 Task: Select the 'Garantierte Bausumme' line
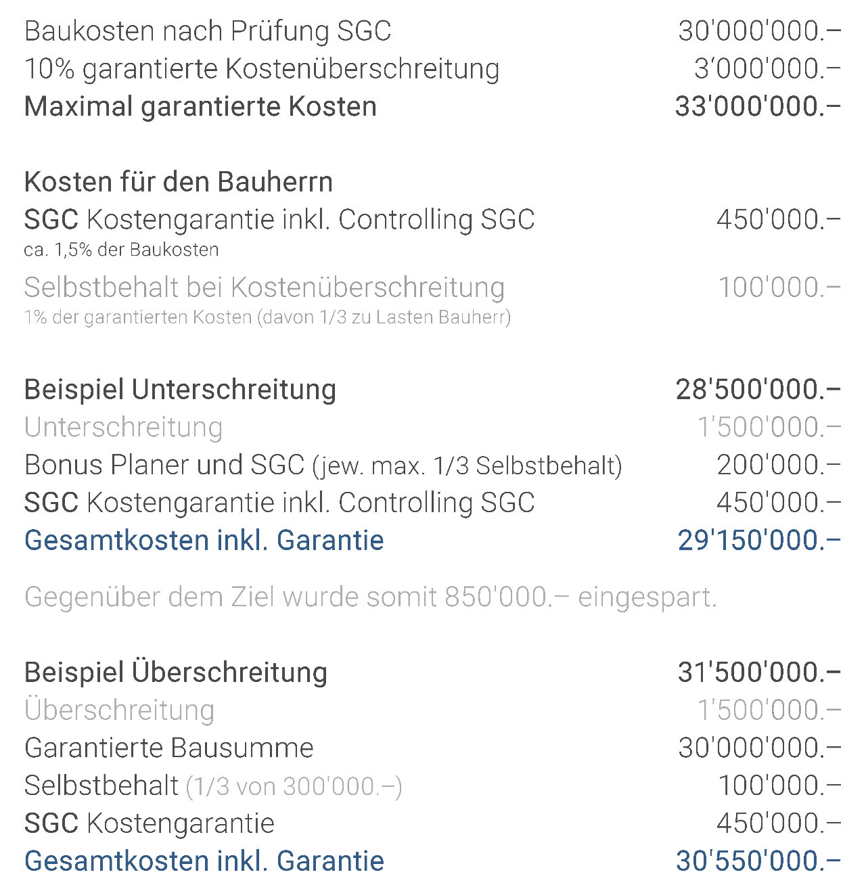169,748
